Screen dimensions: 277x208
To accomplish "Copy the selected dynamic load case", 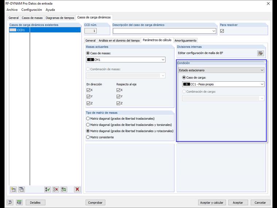I will coord(22,189).
